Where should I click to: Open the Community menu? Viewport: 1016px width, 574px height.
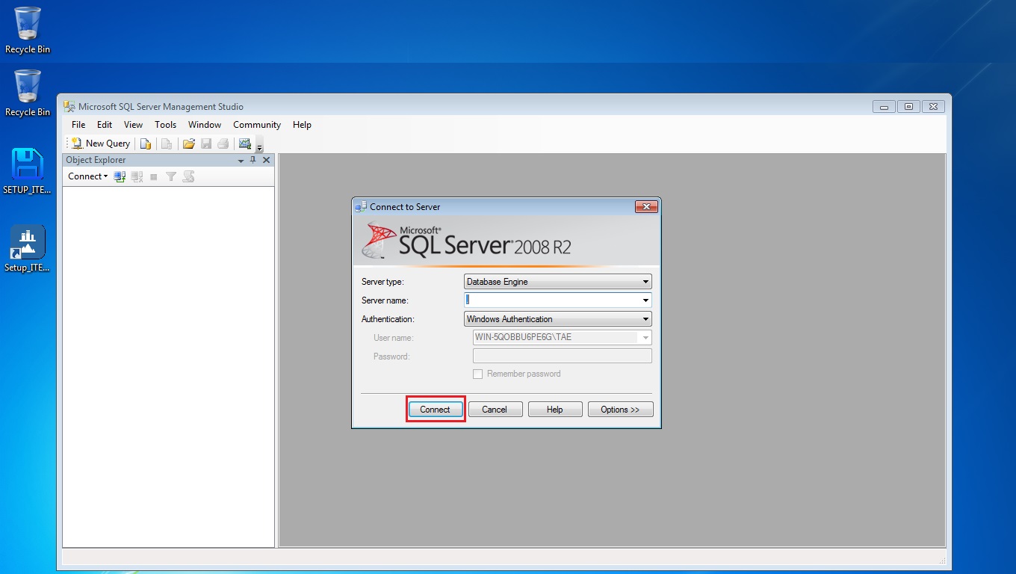257,125
